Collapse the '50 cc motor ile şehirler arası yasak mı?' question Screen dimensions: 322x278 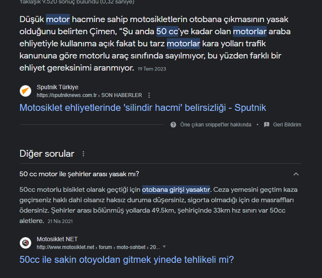click(x=80, y=174)
